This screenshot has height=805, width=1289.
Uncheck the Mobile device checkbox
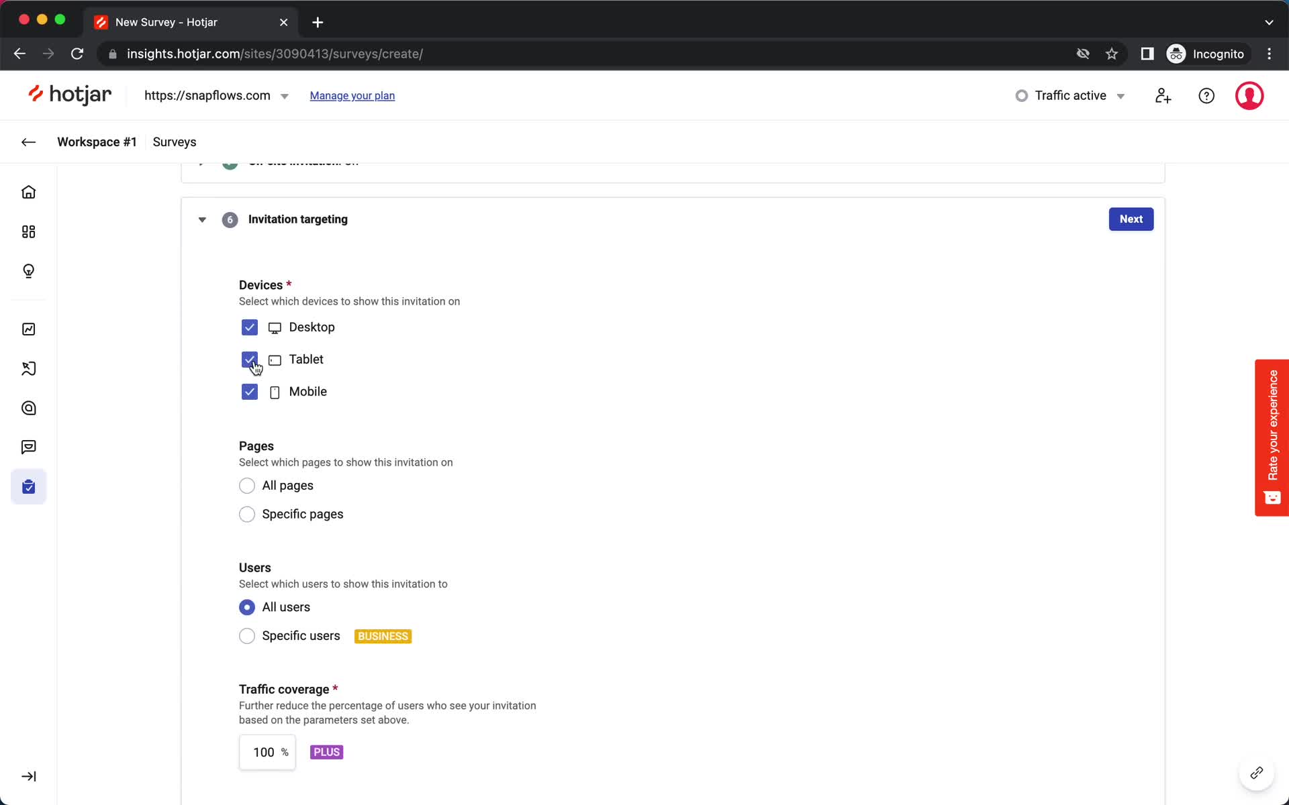pyautogui.click(x=248, y=390)
